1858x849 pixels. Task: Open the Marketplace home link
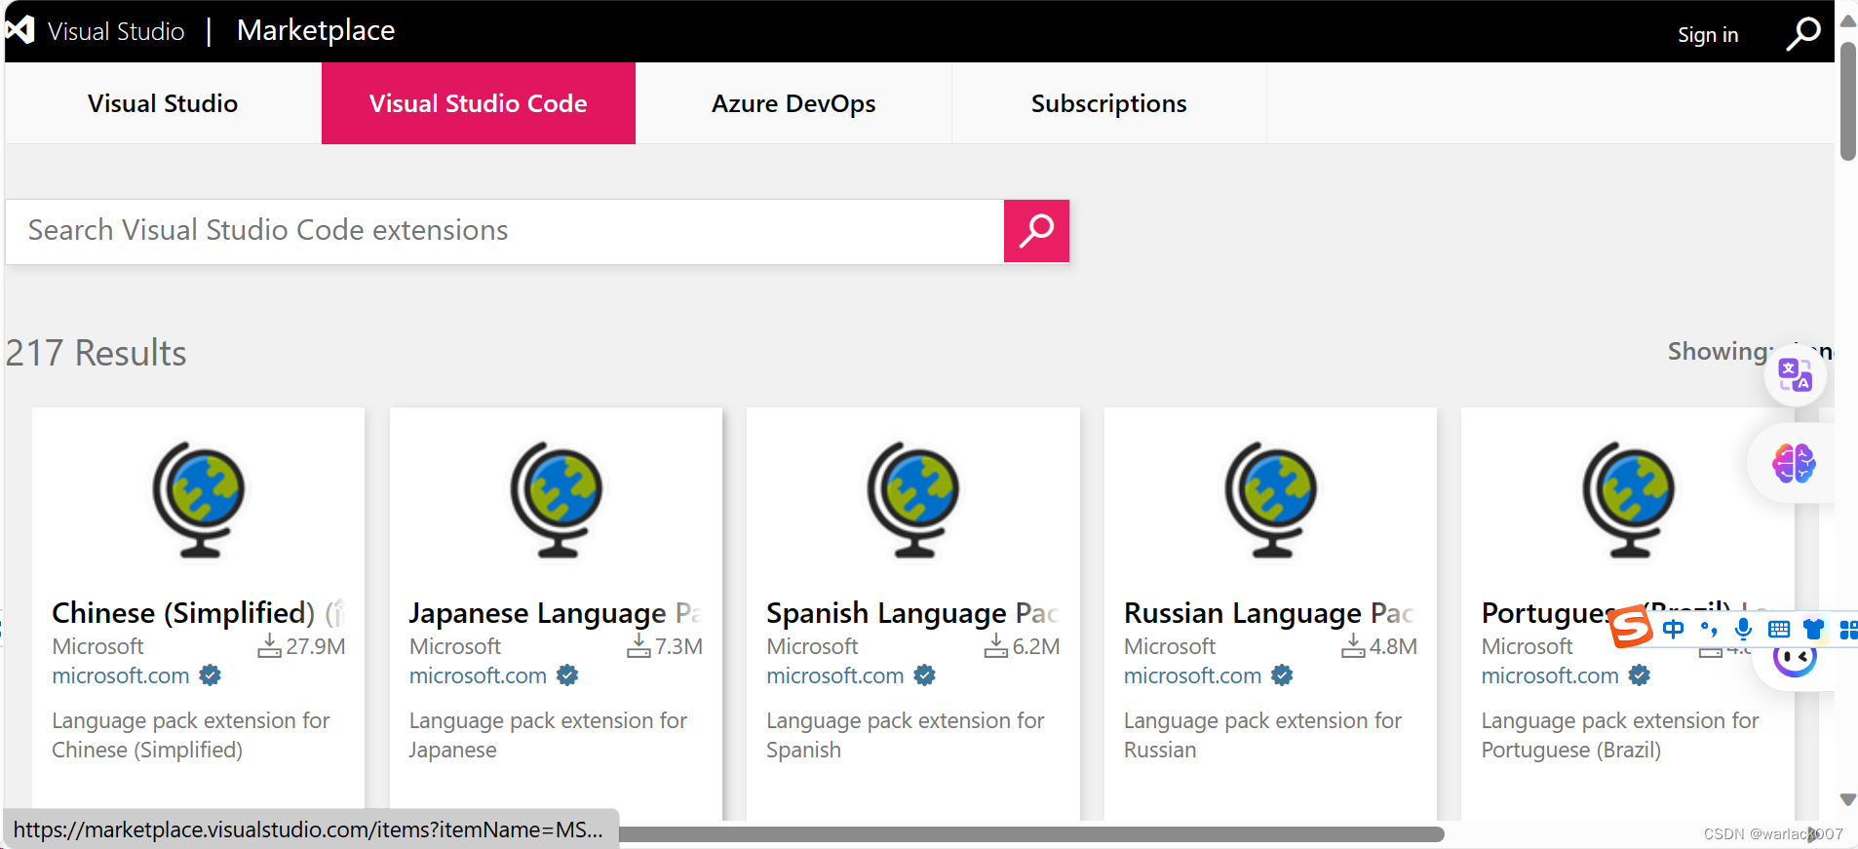click(316, 30)
